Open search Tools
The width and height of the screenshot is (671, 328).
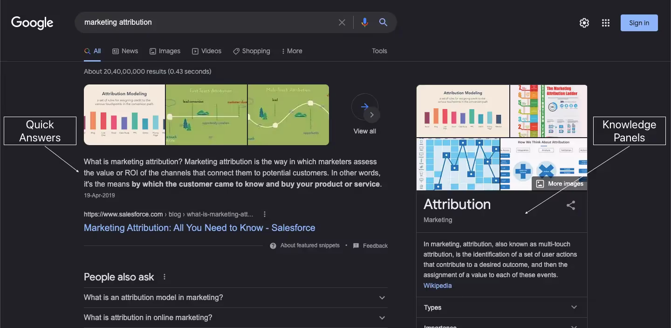(379, 51)
